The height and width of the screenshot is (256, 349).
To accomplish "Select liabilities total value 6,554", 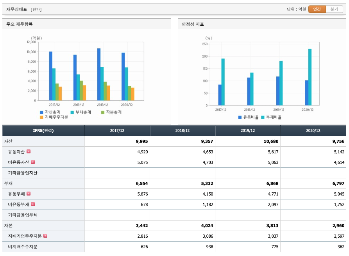I will click(142, 183).
